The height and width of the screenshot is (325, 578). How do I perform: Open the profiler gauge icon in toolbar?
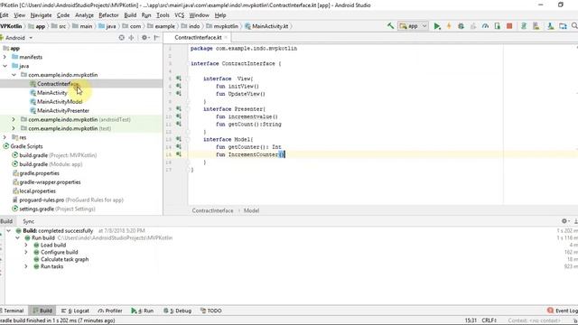(485, 26)
